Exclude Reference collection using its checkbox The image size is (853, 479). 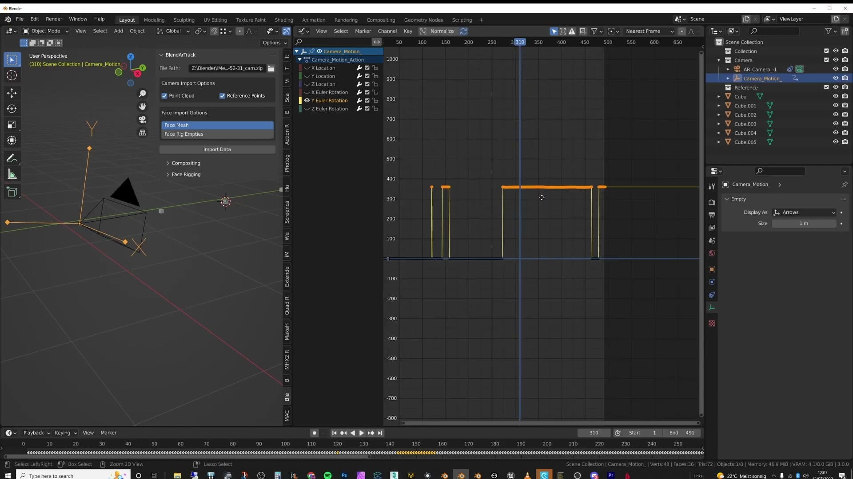click(826, 87)
